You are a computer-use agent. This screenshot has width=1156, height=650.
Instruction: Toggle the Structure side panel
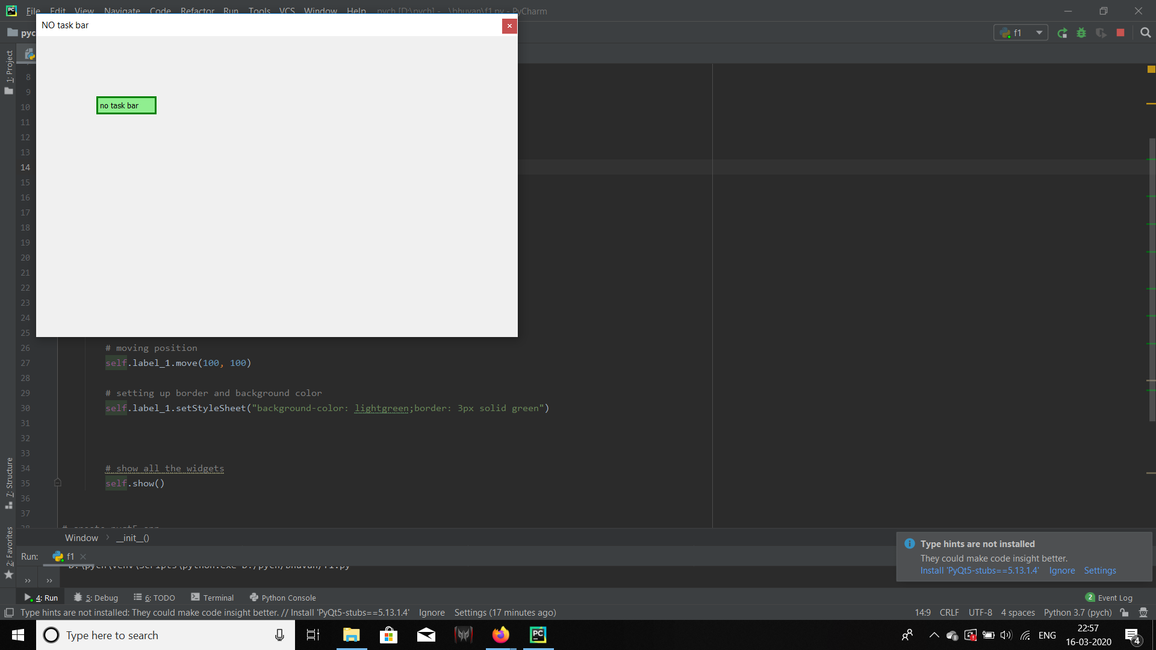pyautogui.click(x=9, y=481)
